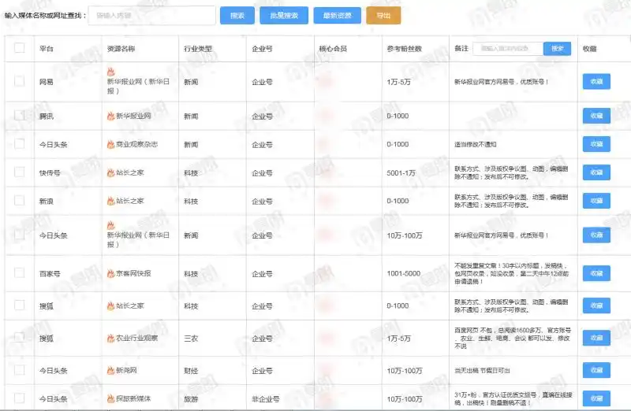This screenshot has height=411, width=631.
Task: Toggle the select-all checkbox in table header
Action: tap(20, 48)
